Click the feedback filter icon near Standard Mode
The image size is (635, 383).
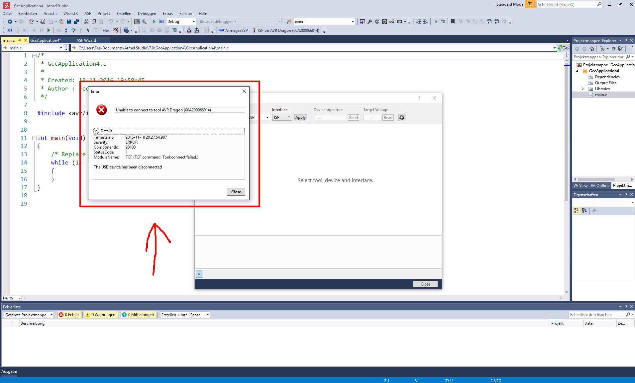pyautogui.click(x=530, y=4)
